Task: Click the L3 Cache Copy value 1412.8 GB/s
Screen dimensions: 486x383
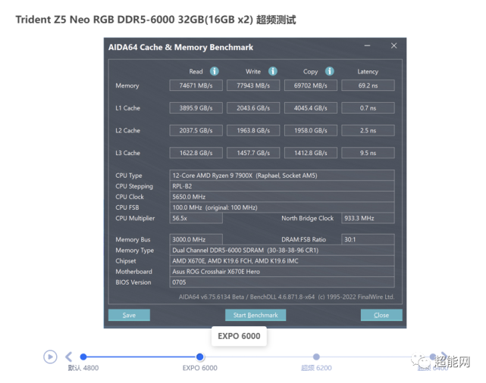Action: point(311,153)
